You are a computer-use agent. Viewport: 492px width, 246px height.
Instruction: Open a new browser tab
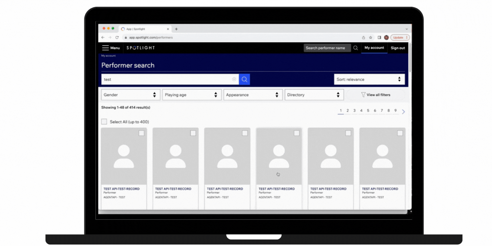coord(176,29)
